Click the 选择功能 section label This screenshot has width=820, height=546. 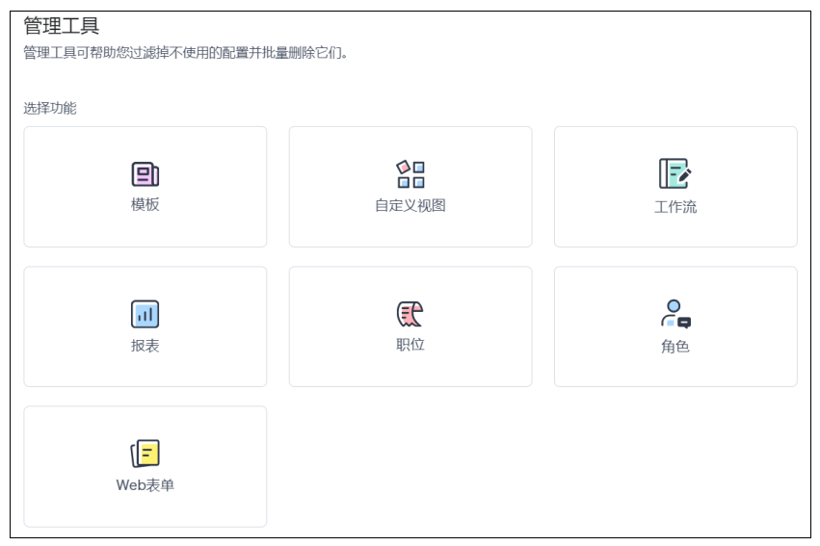coord(50,108)
